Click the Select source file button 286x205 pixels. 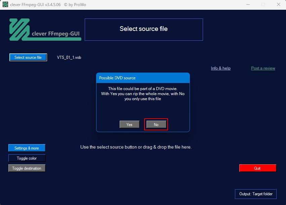[28, 57]
